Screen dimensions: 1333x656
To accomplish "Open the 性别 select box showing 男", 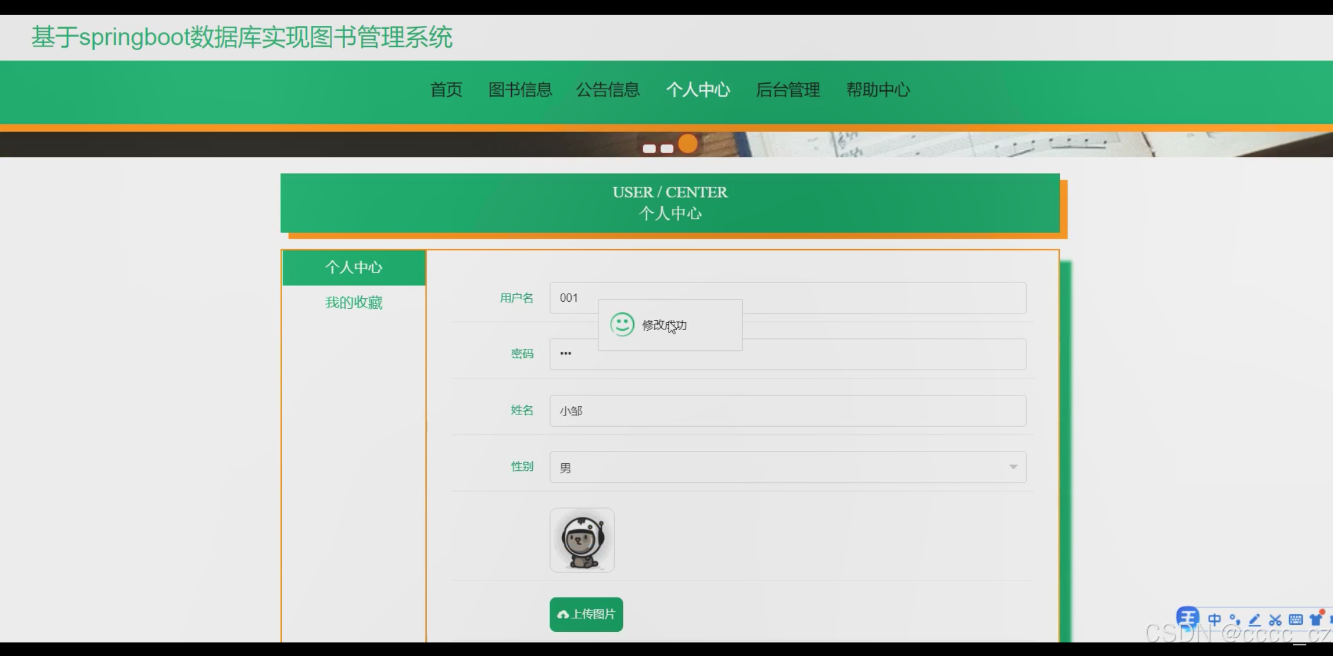I will (779, 467).
